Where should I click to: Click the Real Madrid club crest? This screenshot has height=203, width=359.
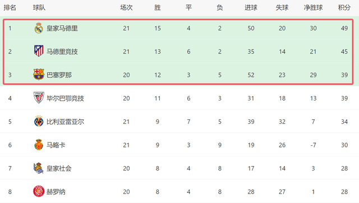coord(39,28)
